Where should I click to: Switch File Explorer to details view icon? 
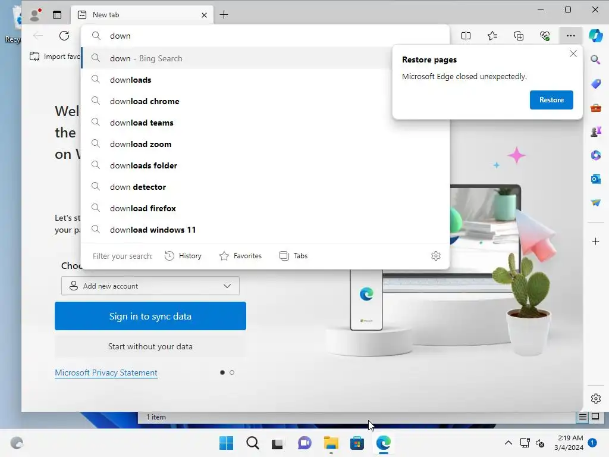[x=583, y=417]
